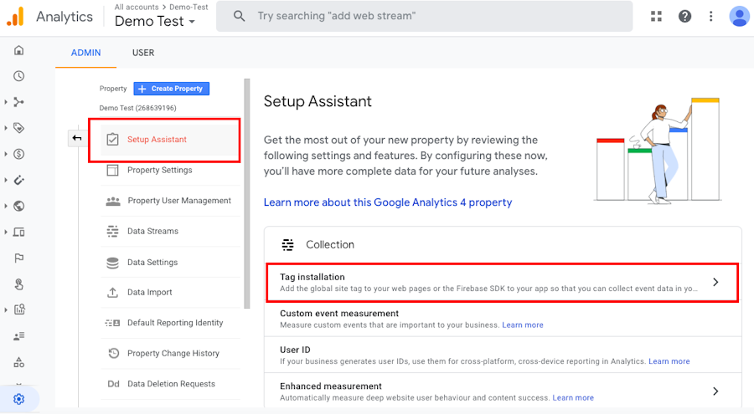Image resolution: width=754 pixels, height=414 pixels.
Task: Open the Retention magnet icon in sidebar
Action: pos(18,180)
